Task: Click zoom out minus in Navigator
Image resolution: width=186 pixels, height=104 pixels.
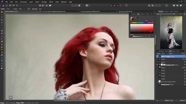Action: click(161, 14)
